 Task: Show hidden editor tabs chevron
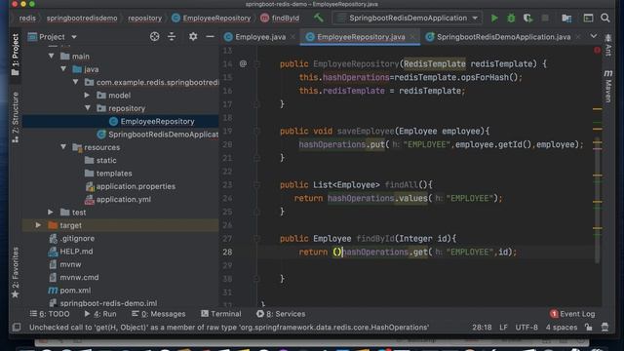594,36
